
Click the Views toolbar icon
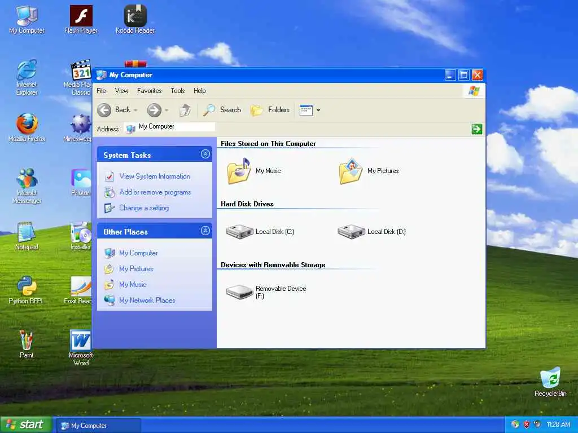pyautogui.click(x=306, y=110)
